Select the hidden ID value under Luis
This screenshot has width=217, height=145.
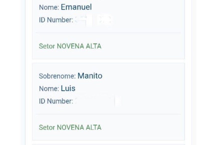98,101
